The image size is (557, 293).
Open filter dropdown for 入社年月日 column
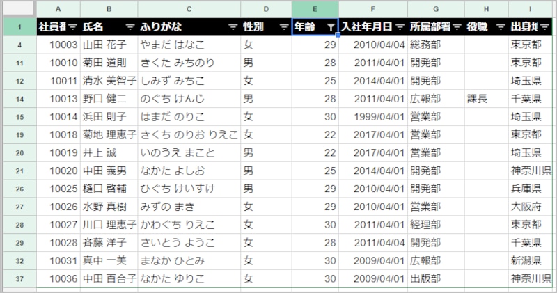(x=400, y=27)
